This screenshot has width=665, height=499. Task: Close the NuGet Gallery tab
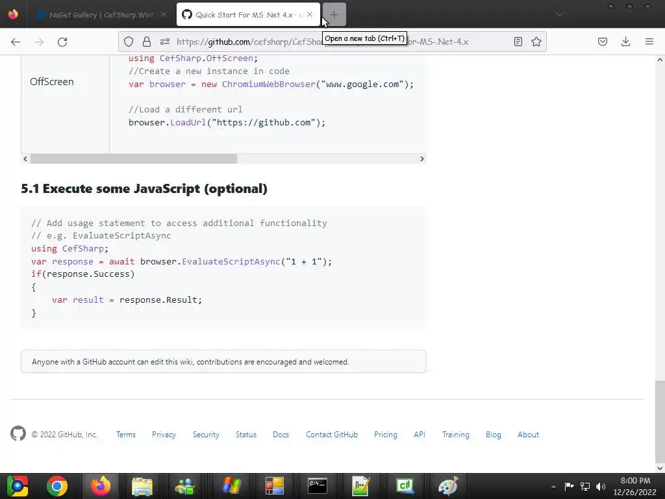click(x=164, y=14)
